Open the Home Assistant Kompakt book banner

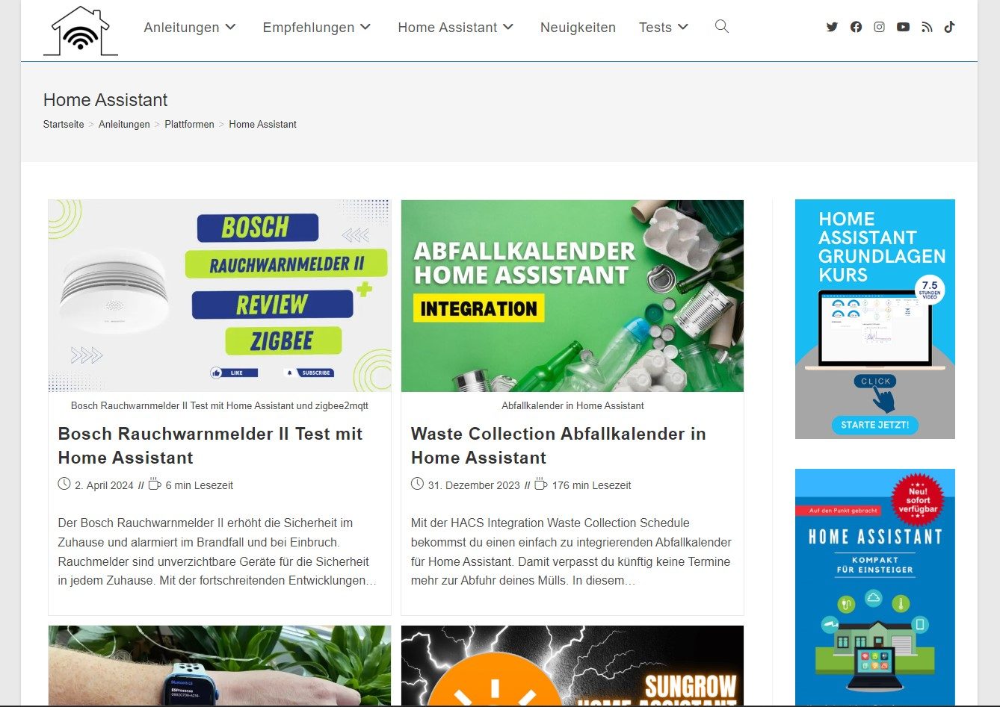(x=874, y=590)
